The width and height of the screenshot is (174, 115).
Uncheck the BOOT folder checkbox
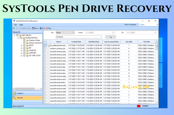pos(24,45)
